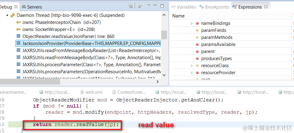Select the Expressions tab
The width and height of the screenshot is (294, 133).
(x=247, y=7)
